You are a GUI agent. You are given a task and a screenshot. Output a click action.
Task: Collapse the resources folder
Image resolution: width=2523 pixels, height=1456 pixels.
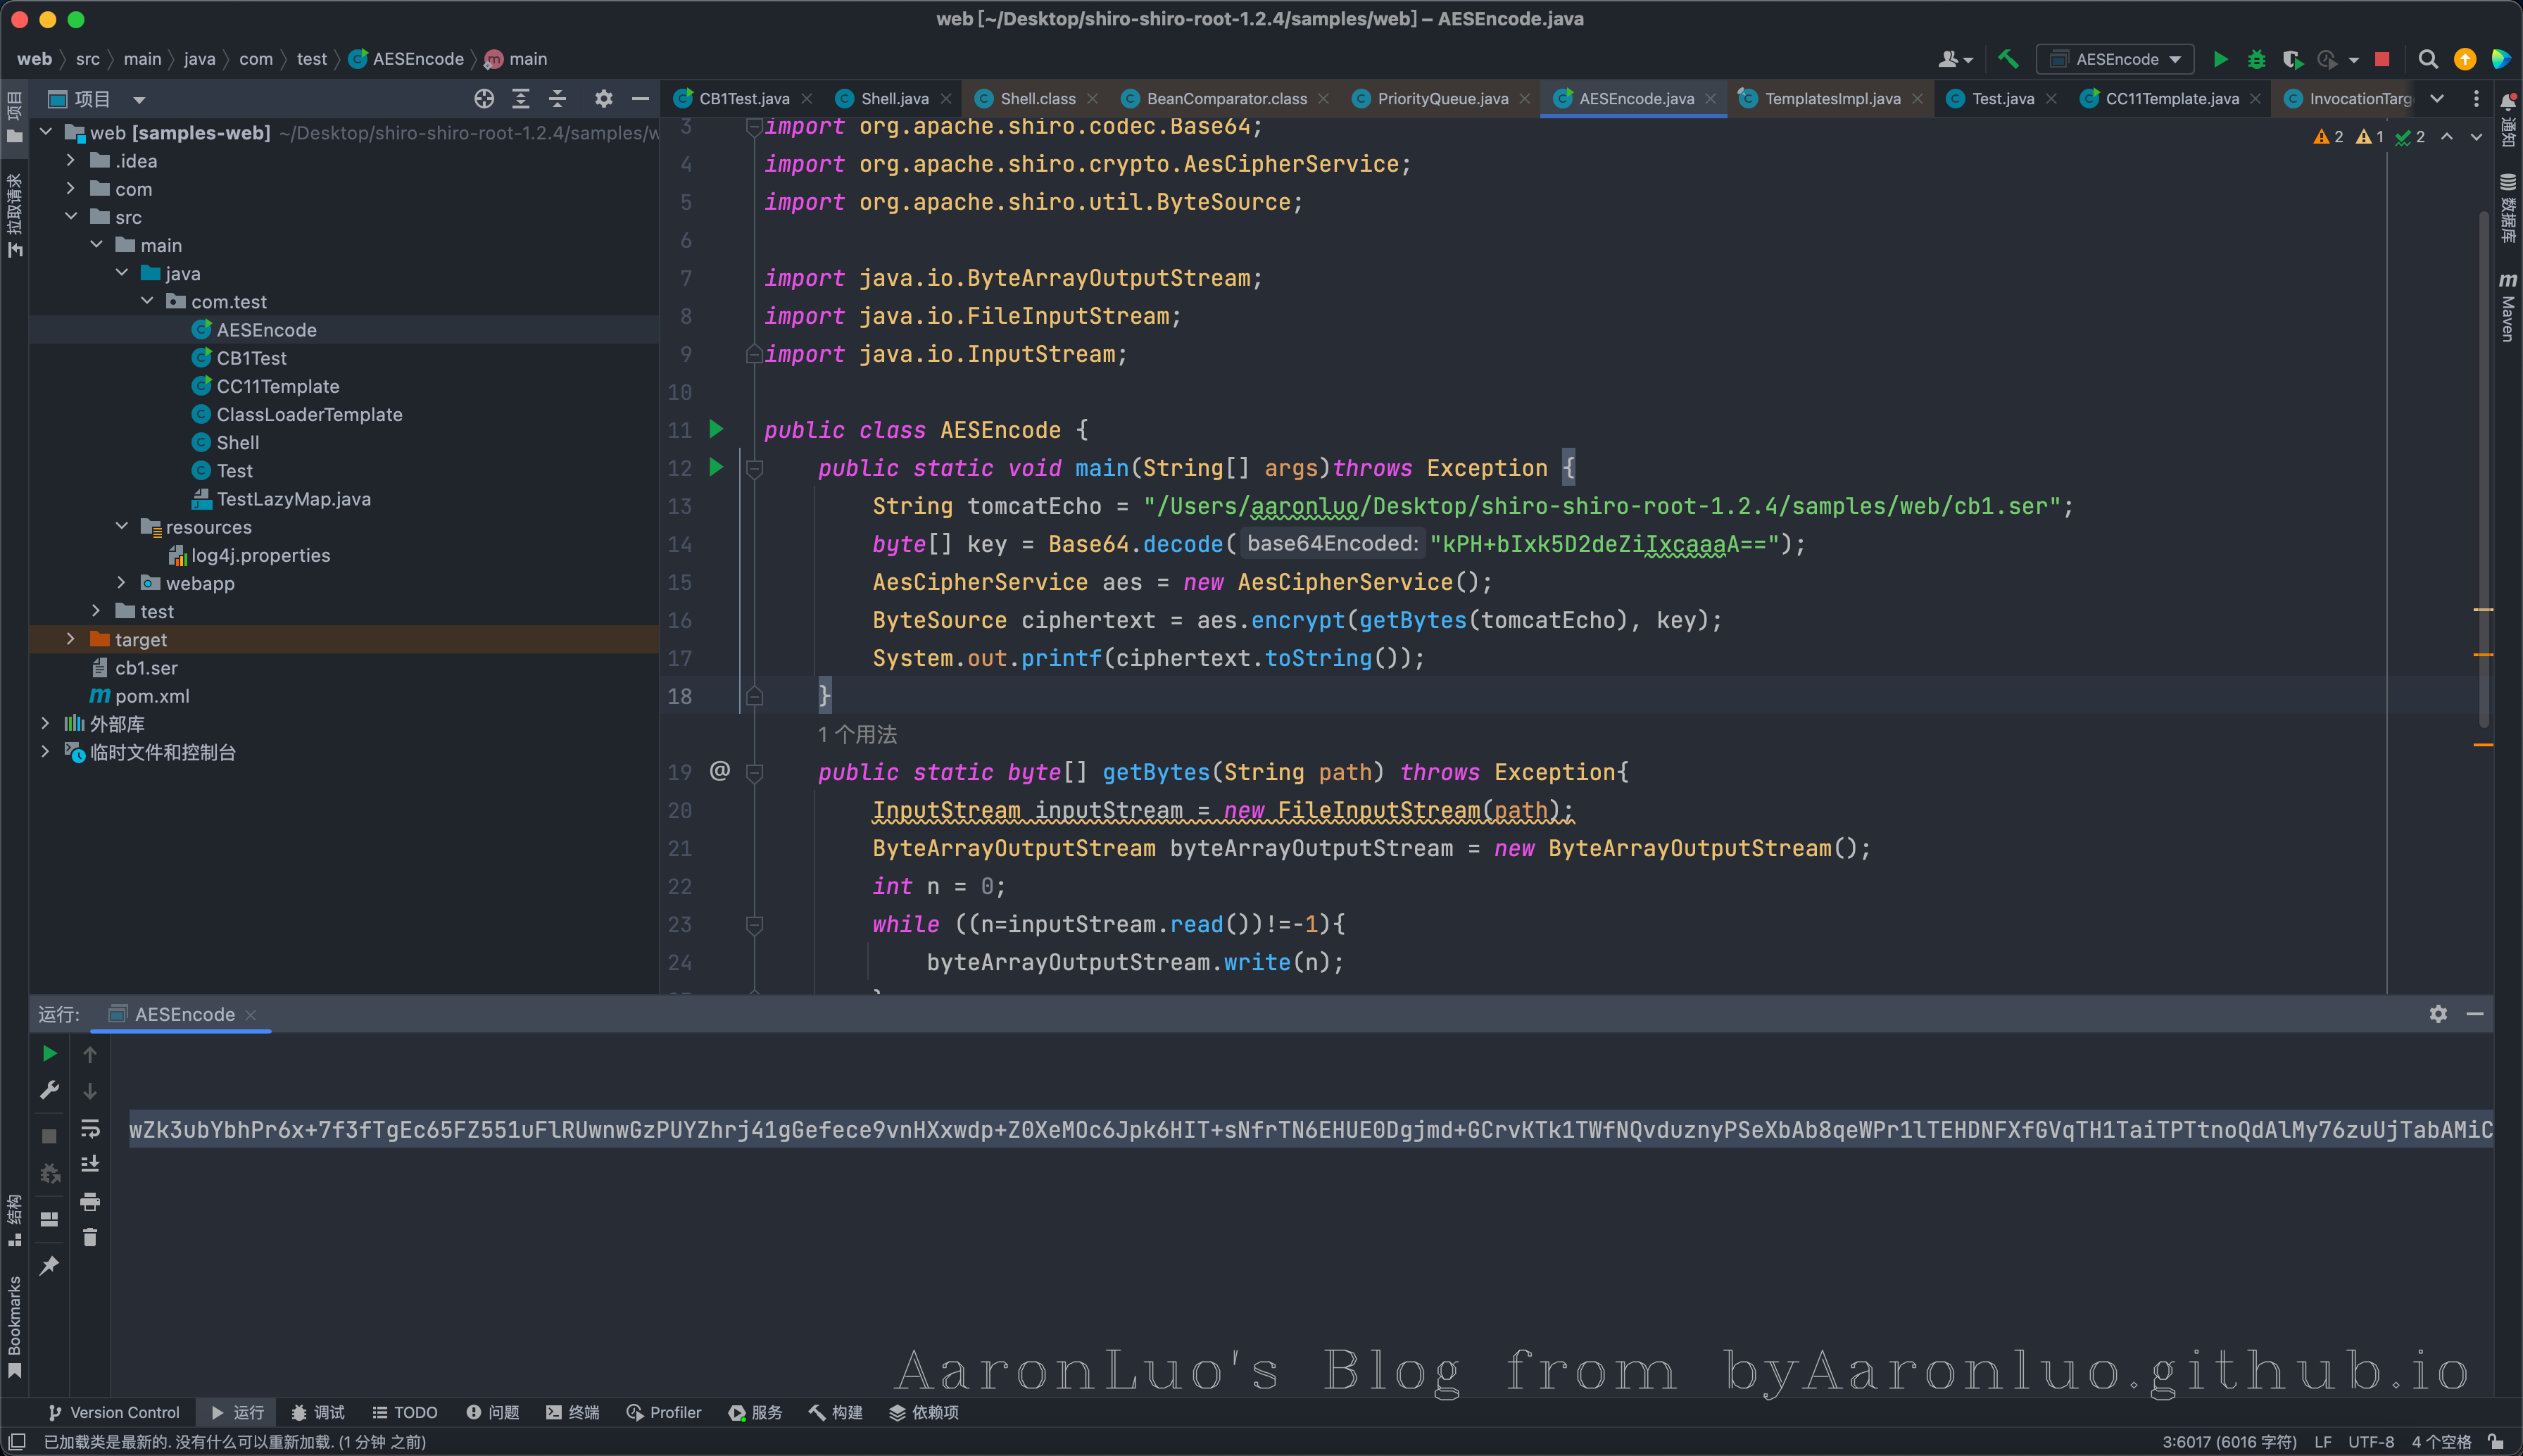click(x=121, y=526)
